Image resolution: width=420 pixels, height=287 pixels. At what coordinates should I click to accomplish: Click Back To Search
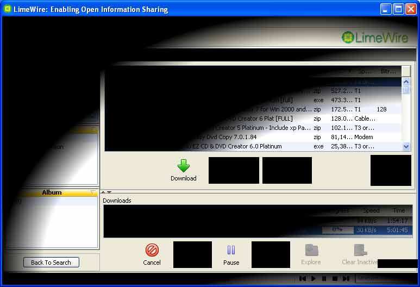click(51, 263)
